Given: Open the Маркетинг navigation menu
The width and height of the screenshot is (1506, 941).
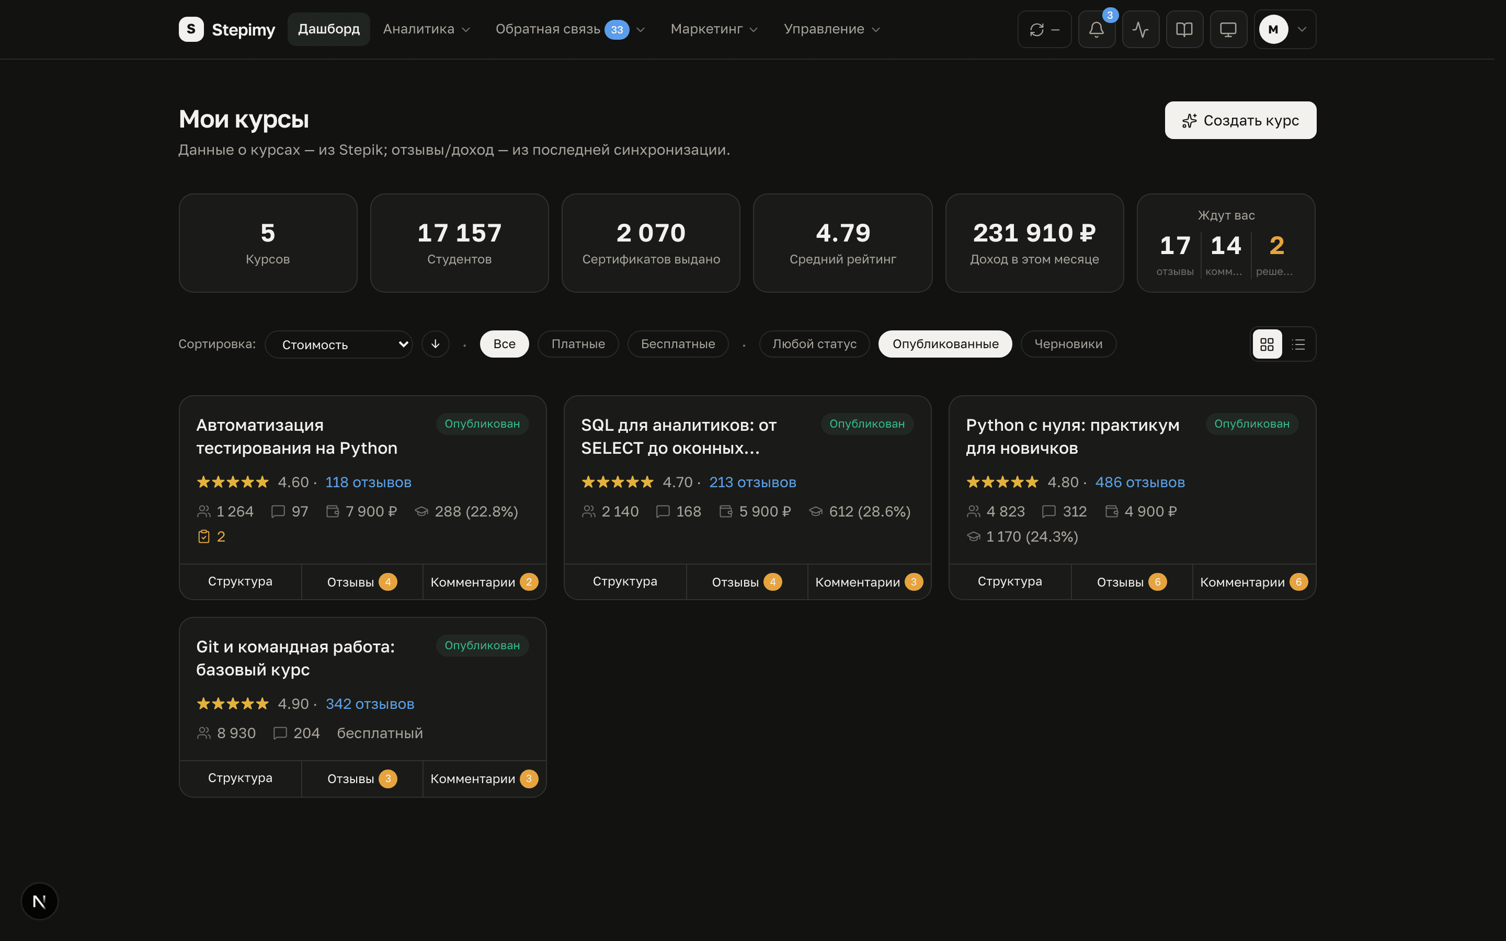Looking at the screenshot, I should click(714, 29).
